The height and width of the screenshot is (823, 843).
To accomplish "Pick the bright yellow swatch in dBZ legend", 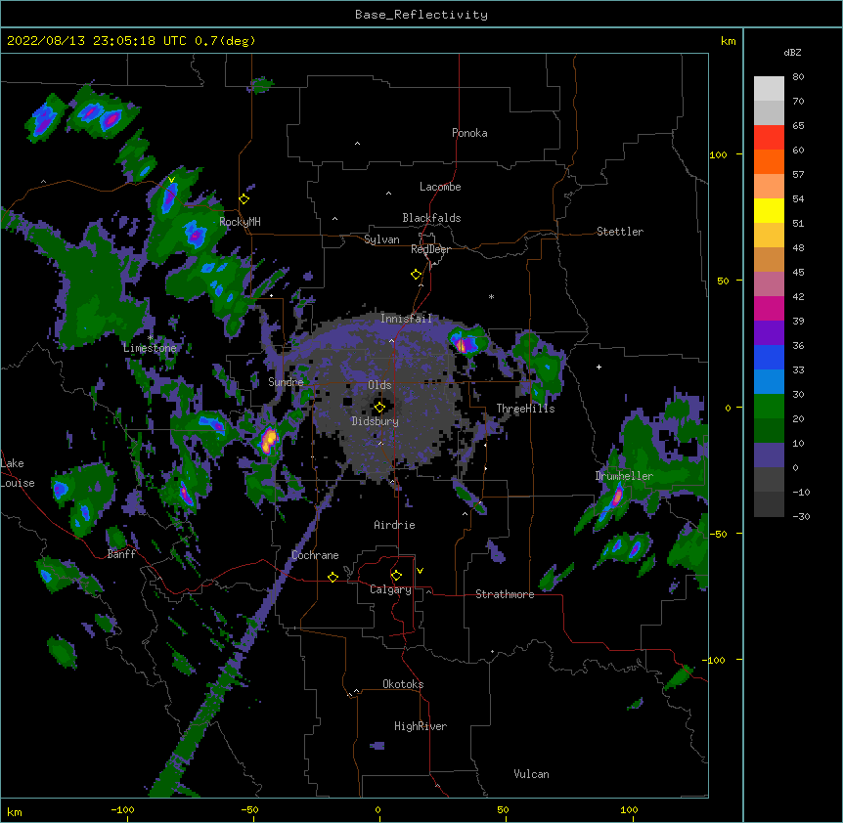I will point(769,210).
